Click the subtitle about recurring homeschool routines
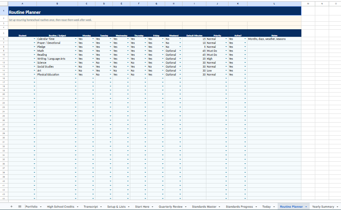Image resolution: width=341 pixels, height=210 pixels. tap(50, 20)
